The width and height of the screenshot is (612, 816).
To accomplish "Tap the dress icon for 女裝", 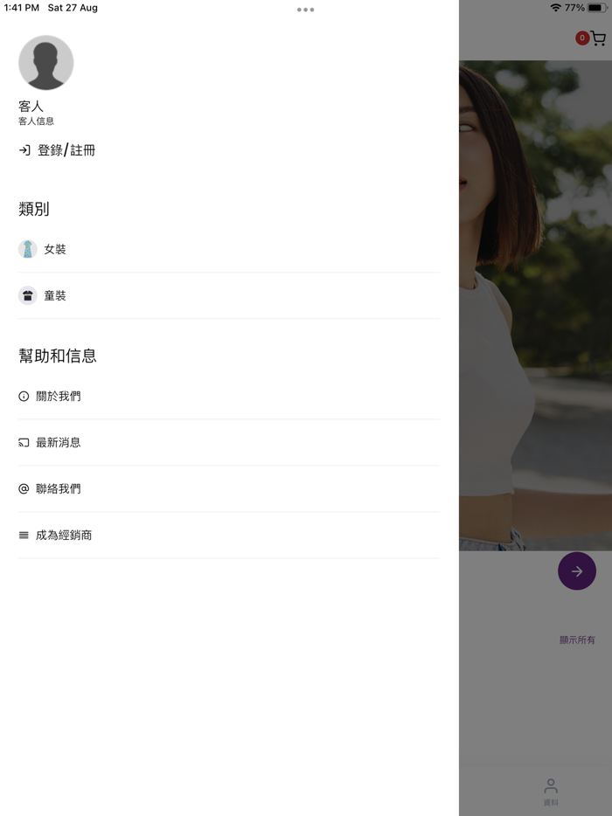I will click(28, 249).
